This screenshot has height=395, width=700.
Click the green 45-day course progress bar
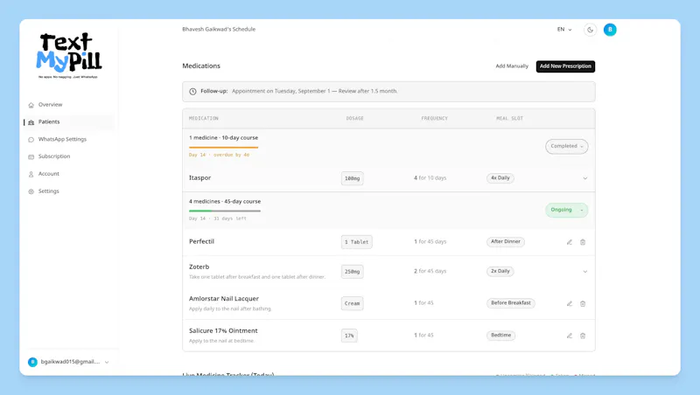tap(225, 211)
